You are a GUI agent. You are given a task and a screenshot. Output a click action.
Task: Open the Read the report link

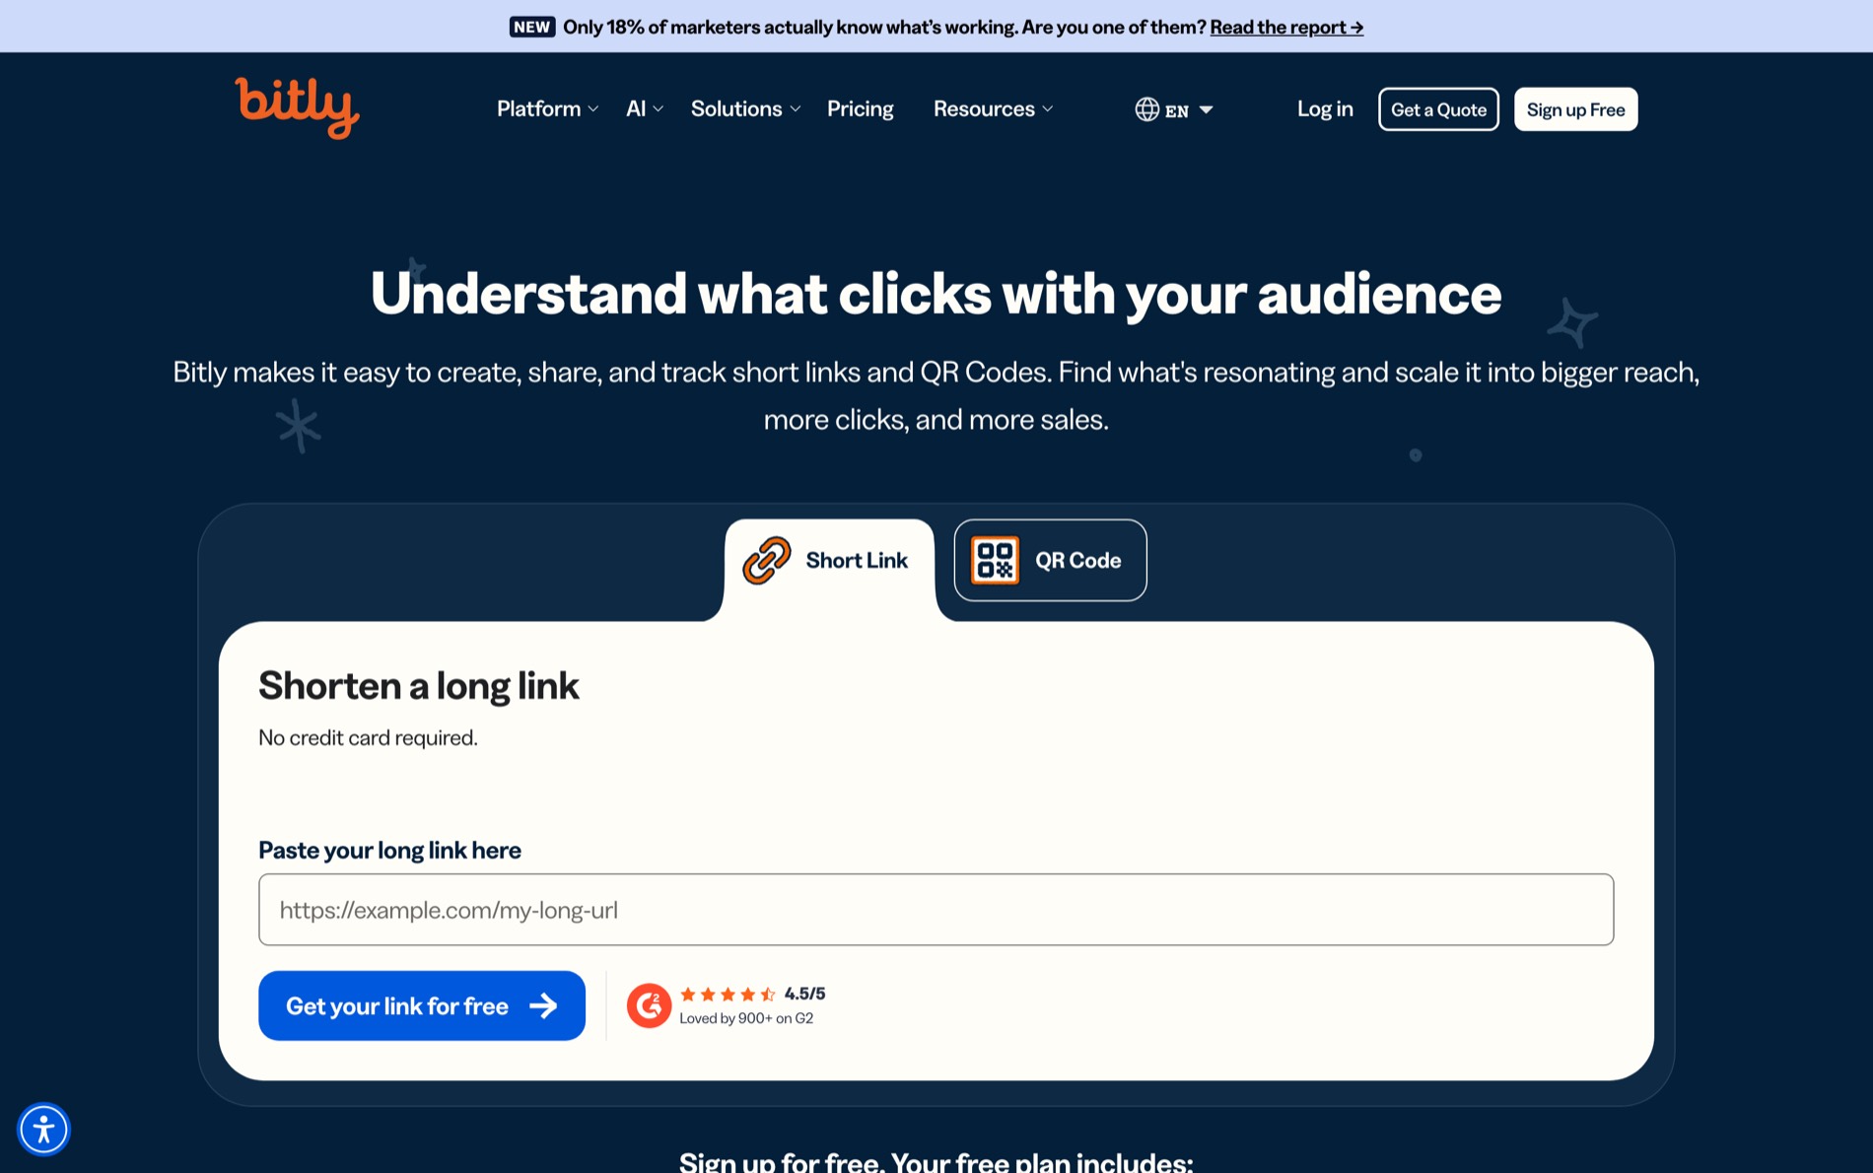[x=1286, y=27]
